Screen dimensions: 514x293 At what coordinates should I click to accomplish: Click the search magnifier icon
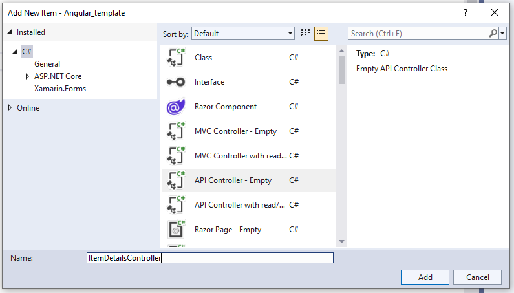pos(493,33)
